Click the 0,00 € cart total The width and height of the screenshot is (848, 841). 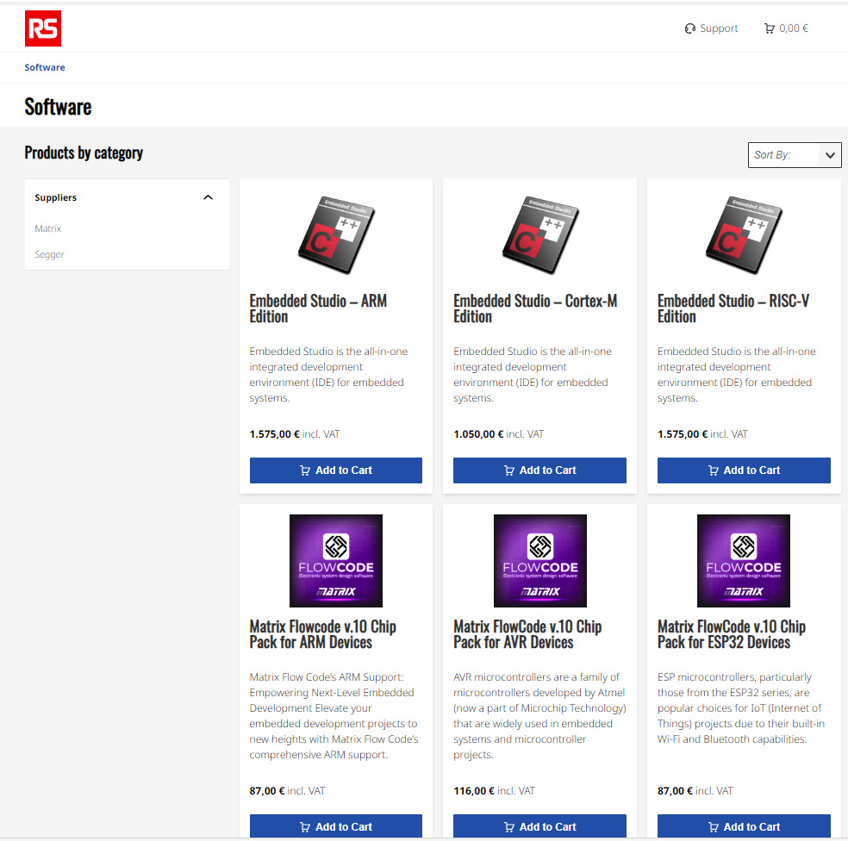[793, 28]
